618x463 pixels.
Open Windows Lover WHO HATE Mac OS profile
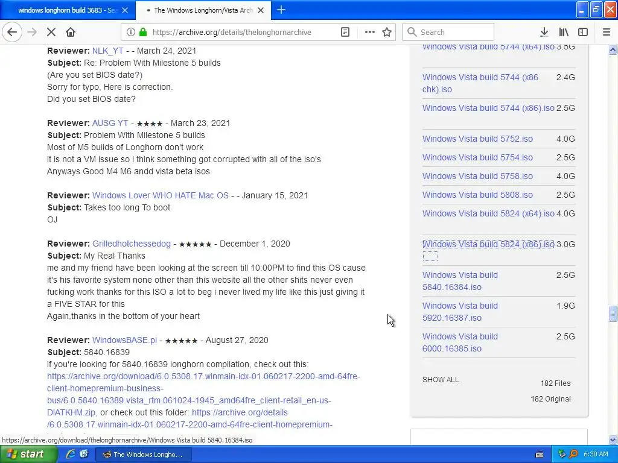161,196
